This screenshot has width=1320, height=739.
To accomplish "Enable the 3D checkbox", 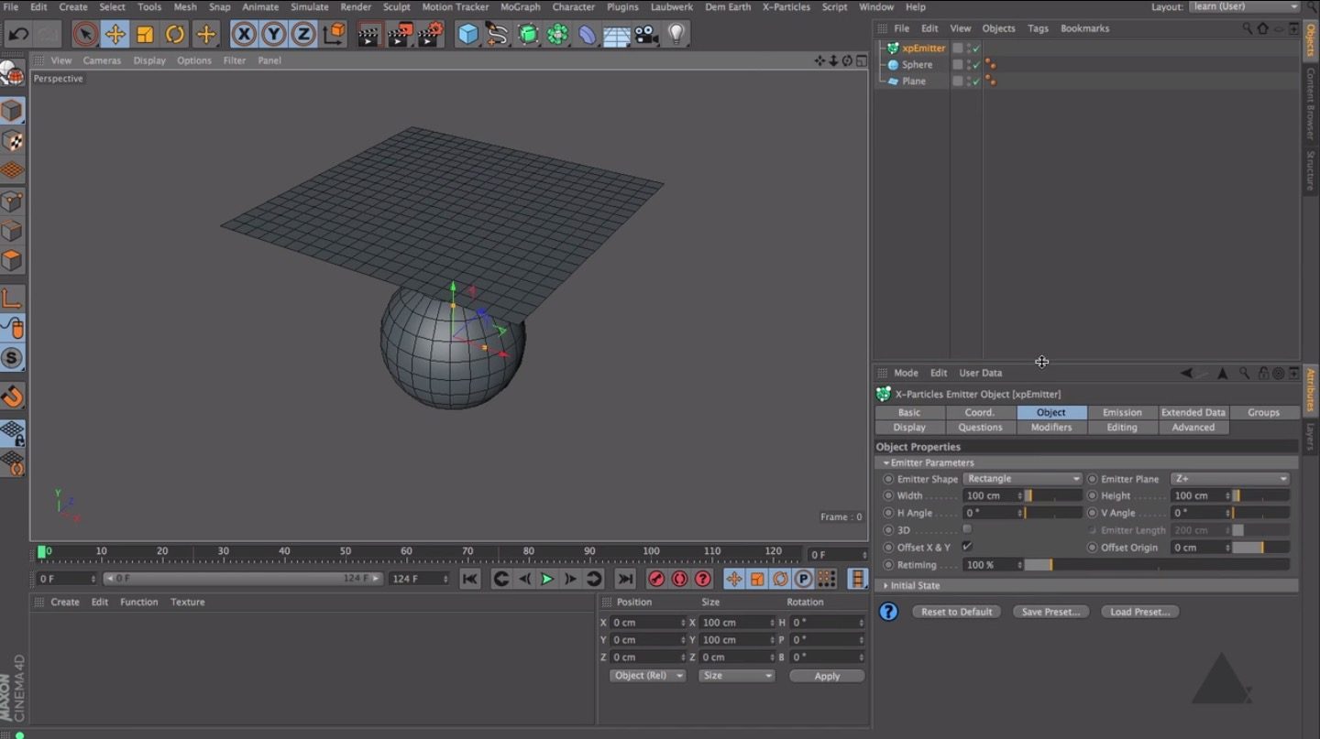I will (x=967, y=529).
